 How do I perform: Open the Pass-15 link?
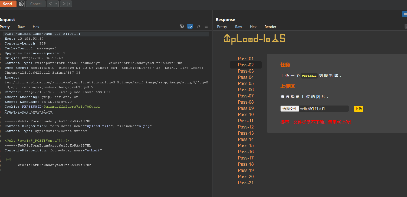click(x=246, y=145)
